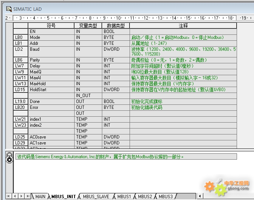
Task: Select the Parity comment cell 奇偶校验
Action: point(183,60)
